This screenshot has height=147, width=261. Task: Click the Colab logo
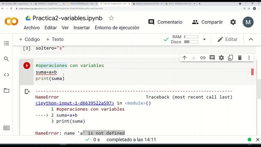[x=11, y=22]
